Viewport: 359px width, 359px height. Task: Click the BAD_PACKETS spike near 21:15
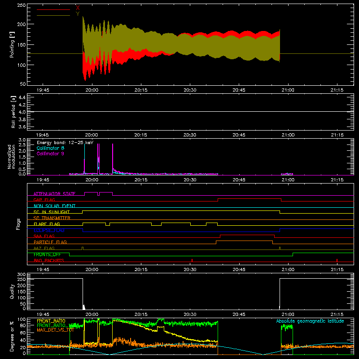click(337, 260)
